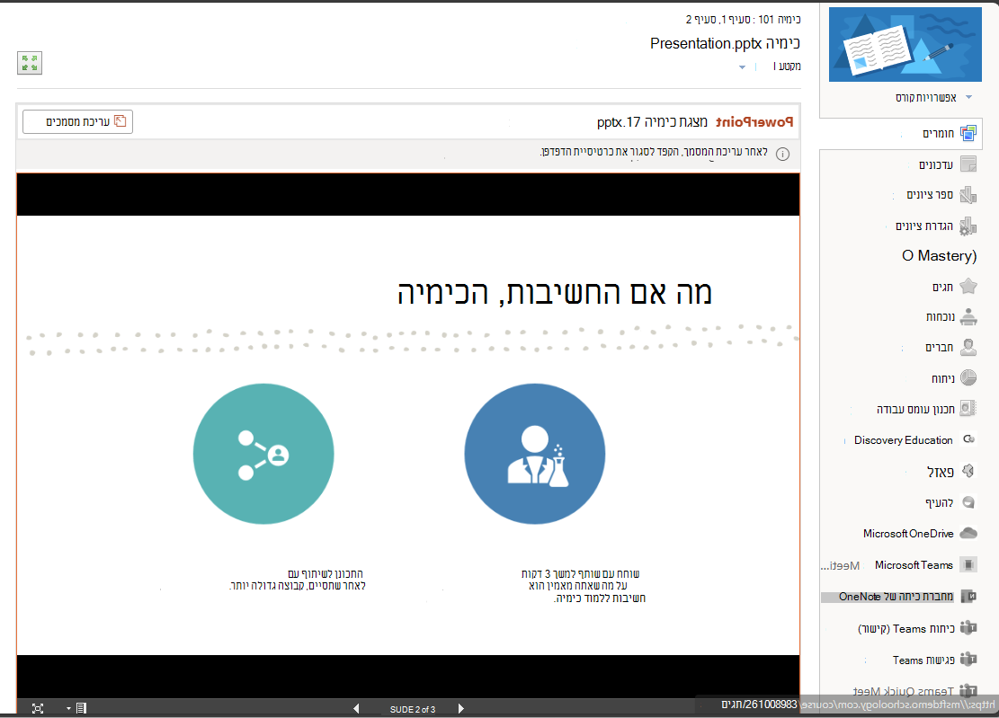The width and height of the screenshot is (999, 718).
Task: Open the ספר ציונים gradebook icon
Action: pos(968,195)
